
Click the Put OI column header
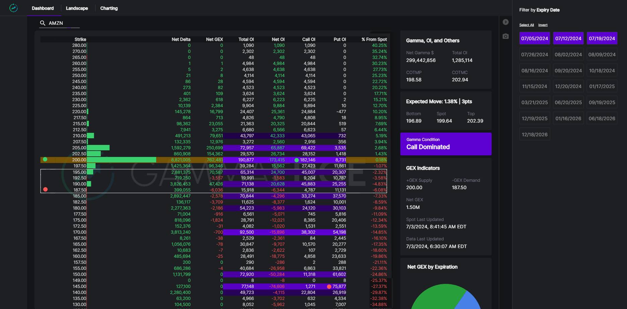tap(340, 39)
